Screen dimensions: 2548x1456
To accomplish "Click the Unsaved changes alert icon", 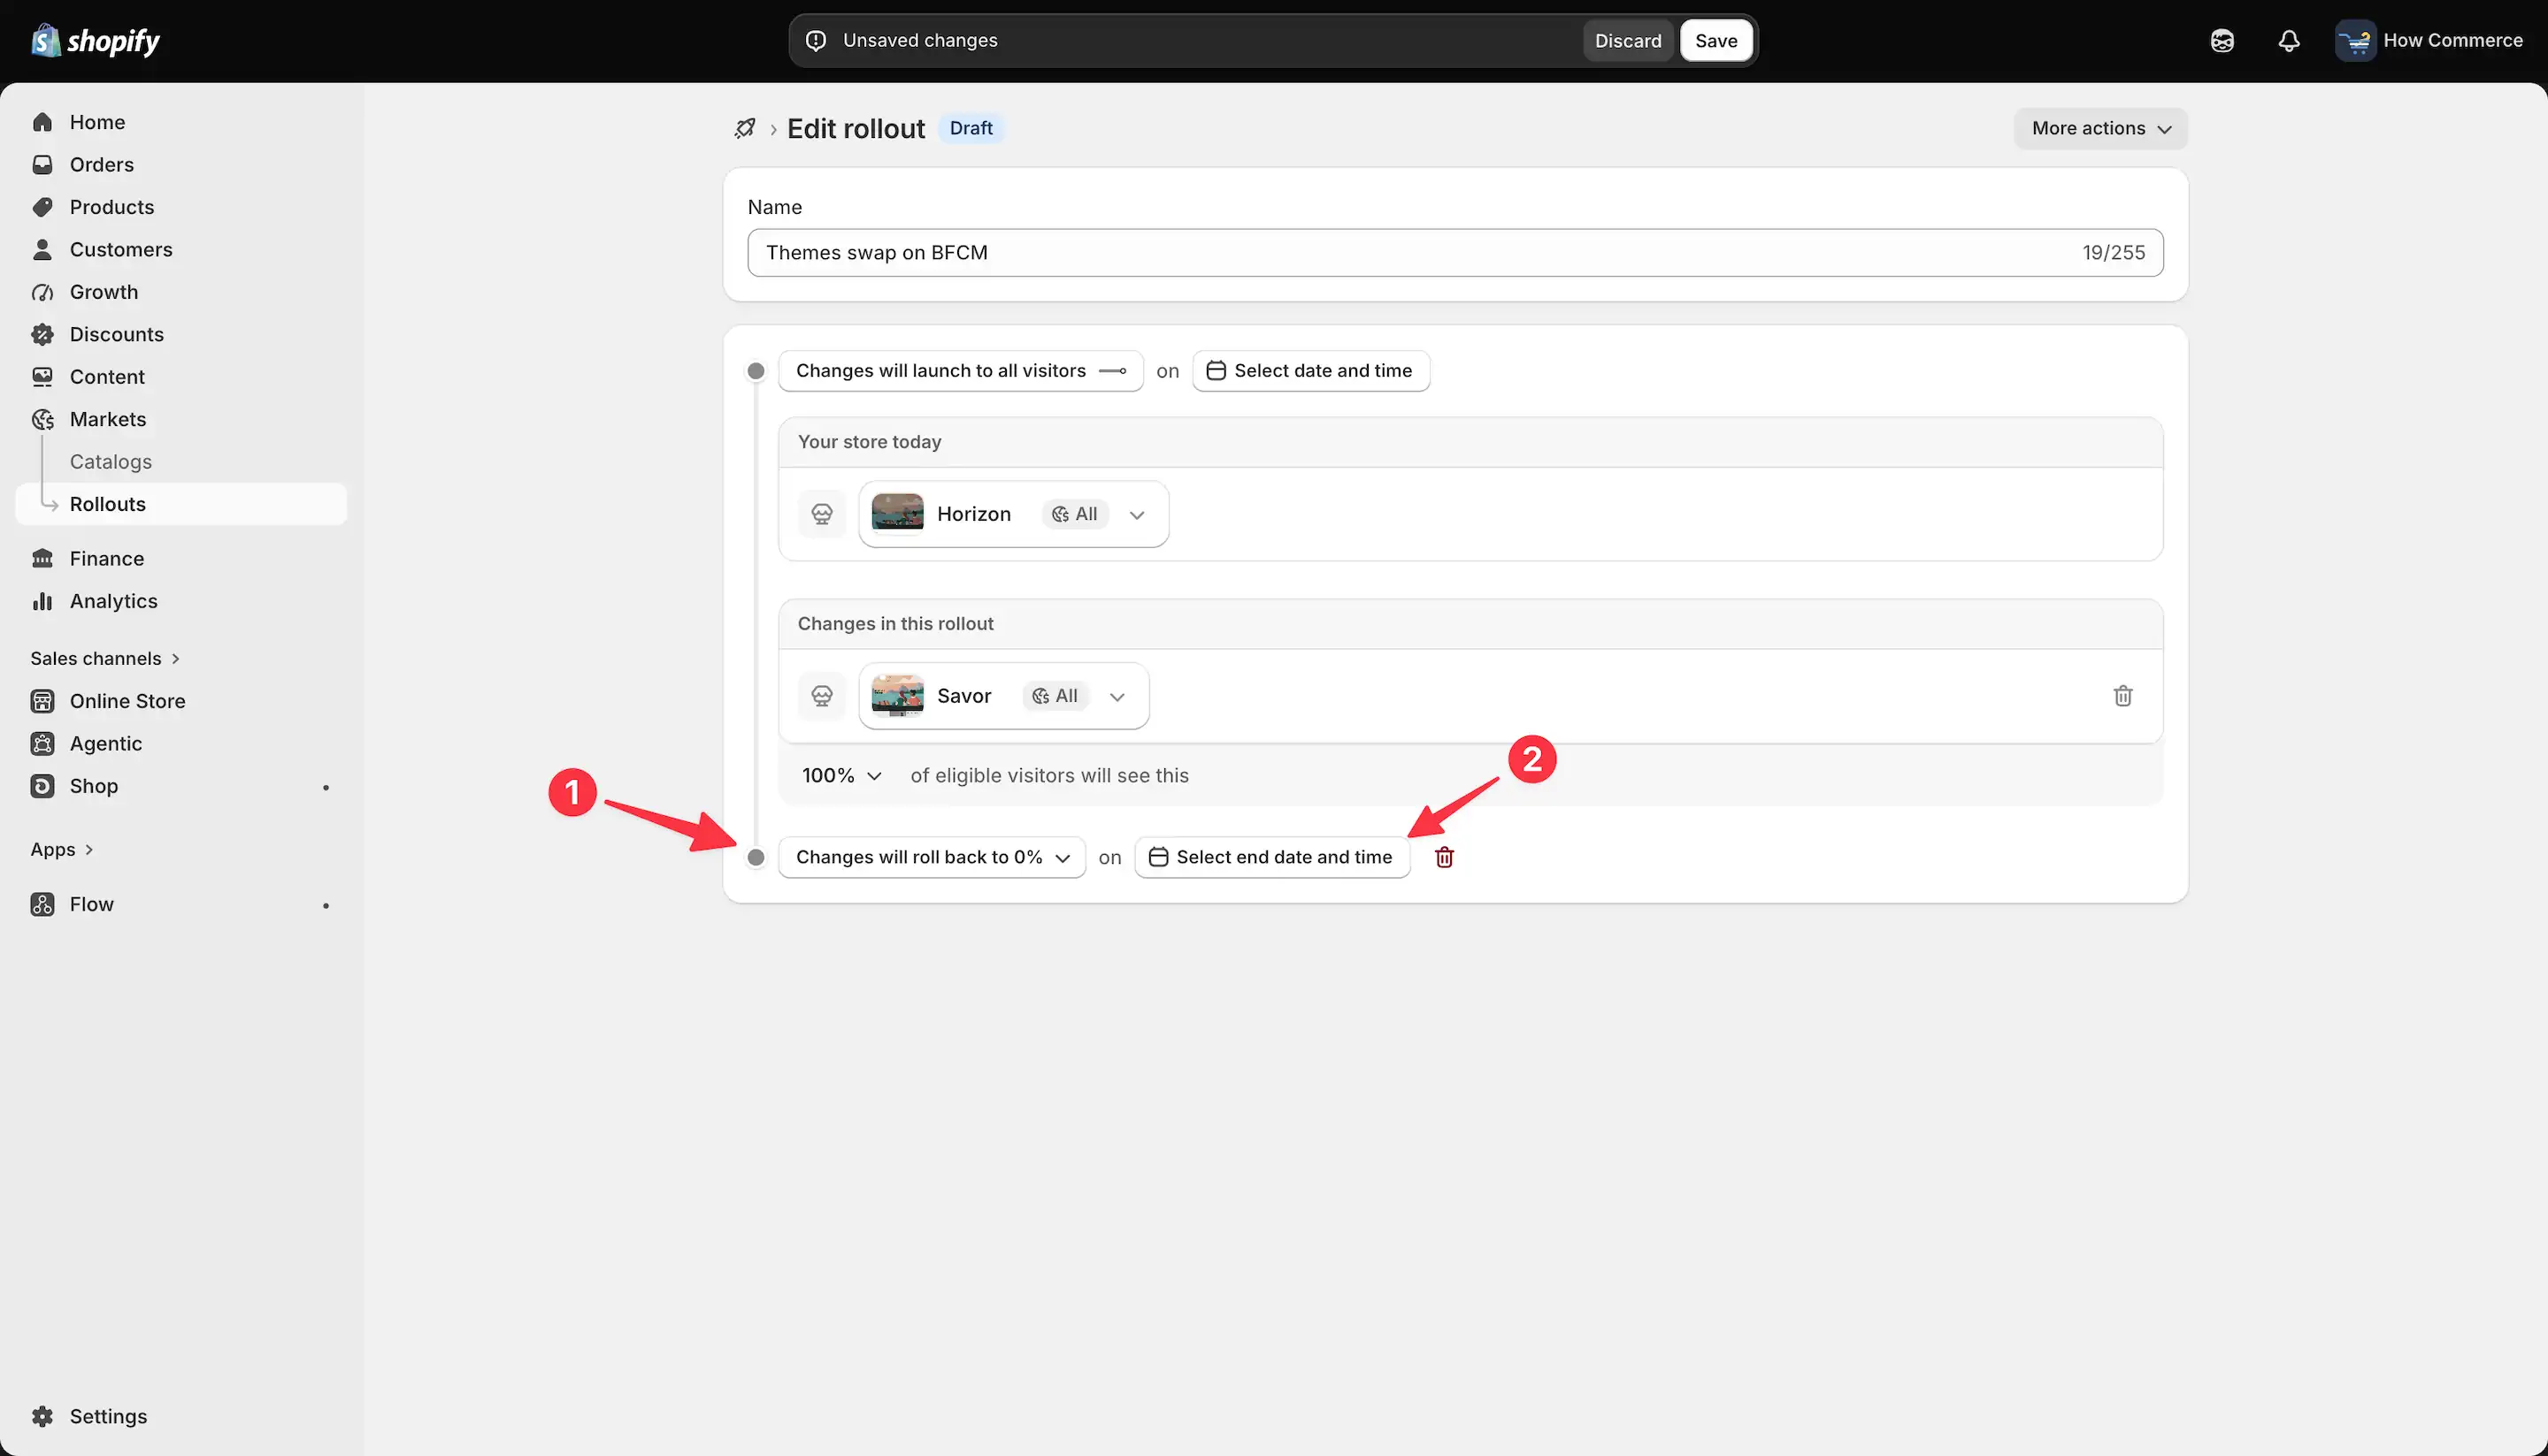I will [817, 41].
